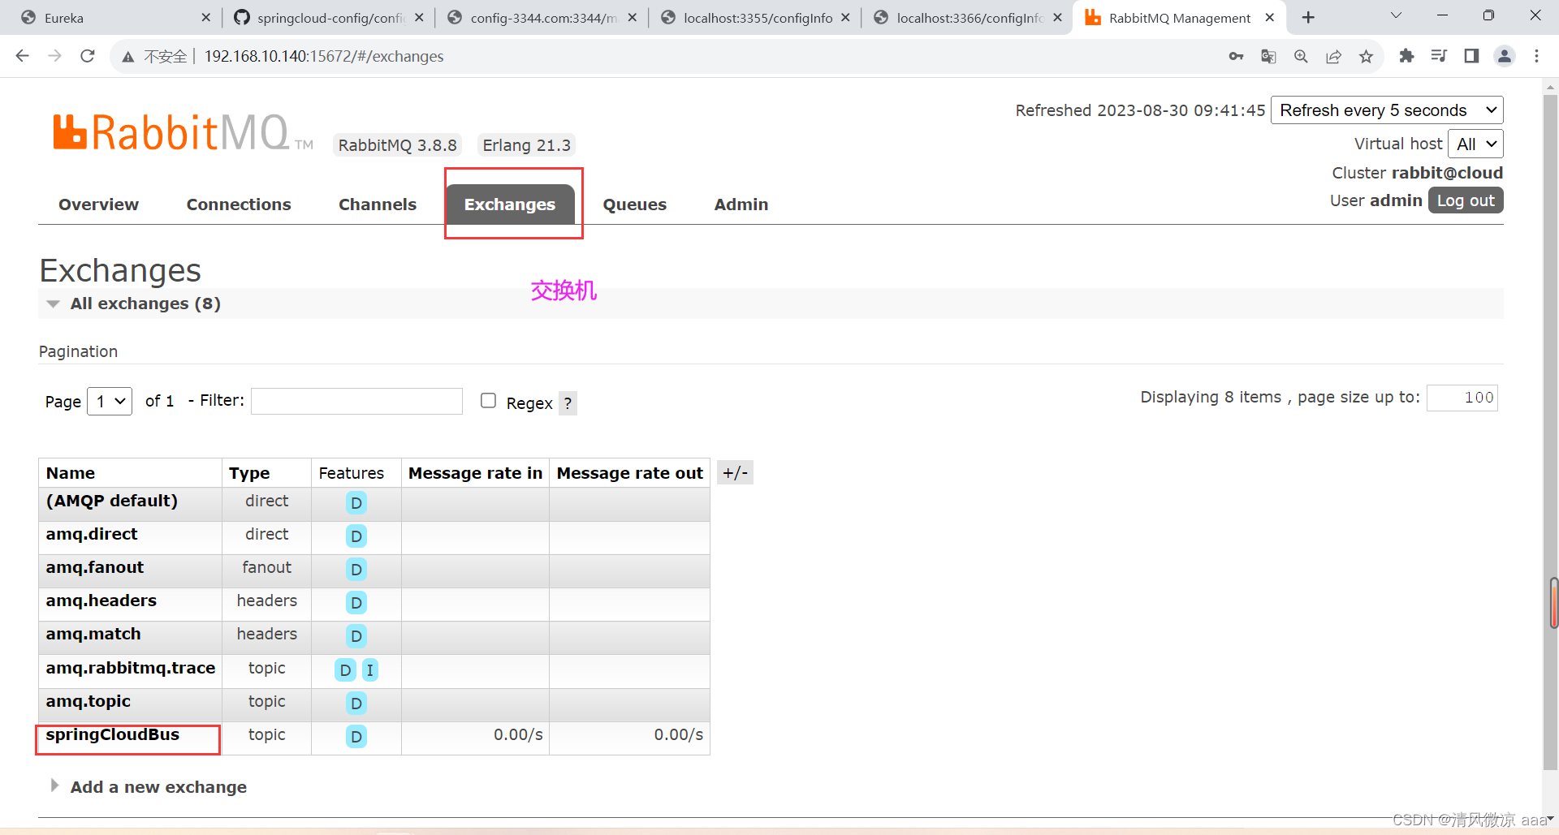Open the extensions puzzle icon
Screen dimensions: 1559x835
[1406, 56]
